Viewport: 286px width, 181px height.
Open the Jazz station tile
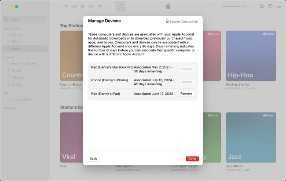pyautogui.click(x=251, y=138)
